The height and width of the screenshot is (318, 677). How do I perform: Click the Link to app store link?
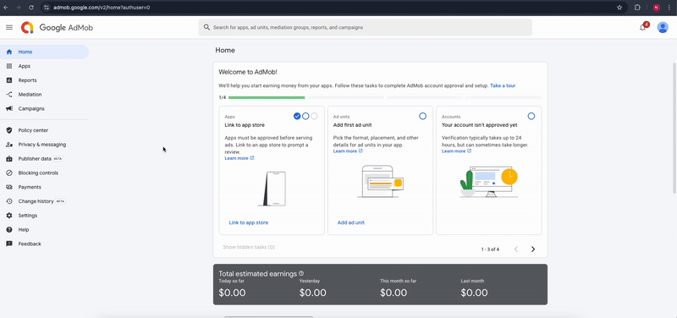[248, 222]
